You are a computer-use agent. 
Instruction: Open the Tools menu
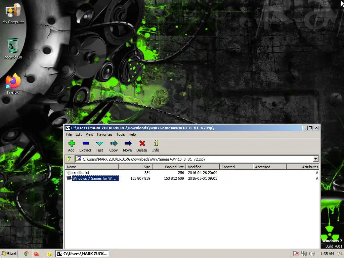tap(121, 134)
